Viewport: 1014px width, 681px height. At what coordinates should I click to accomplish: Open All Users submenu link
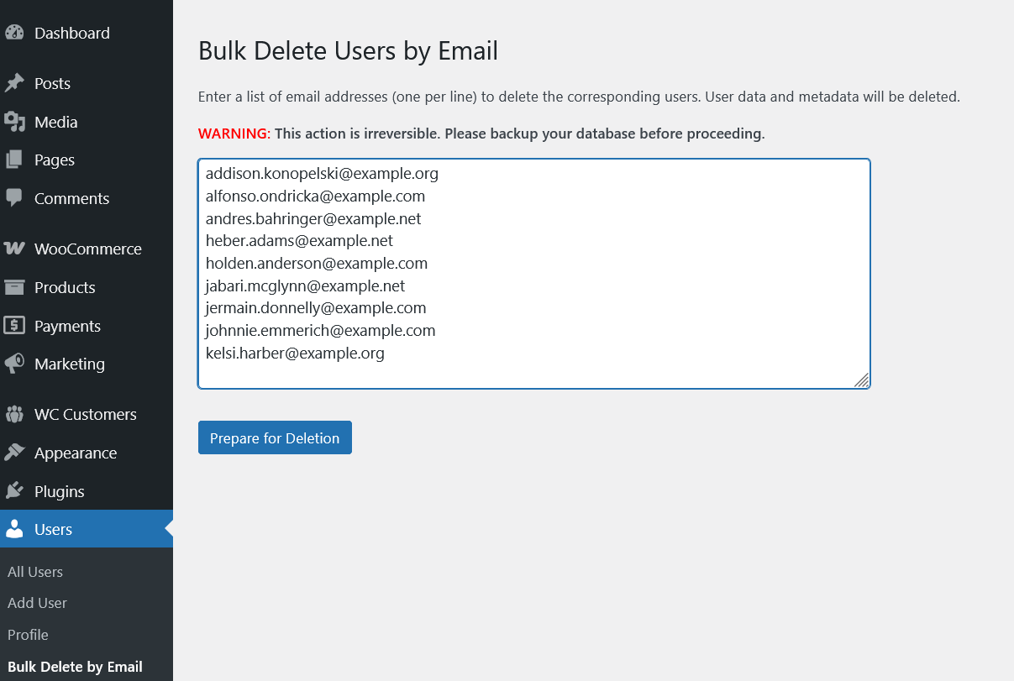pyautogui.click(x=35, y=572)
